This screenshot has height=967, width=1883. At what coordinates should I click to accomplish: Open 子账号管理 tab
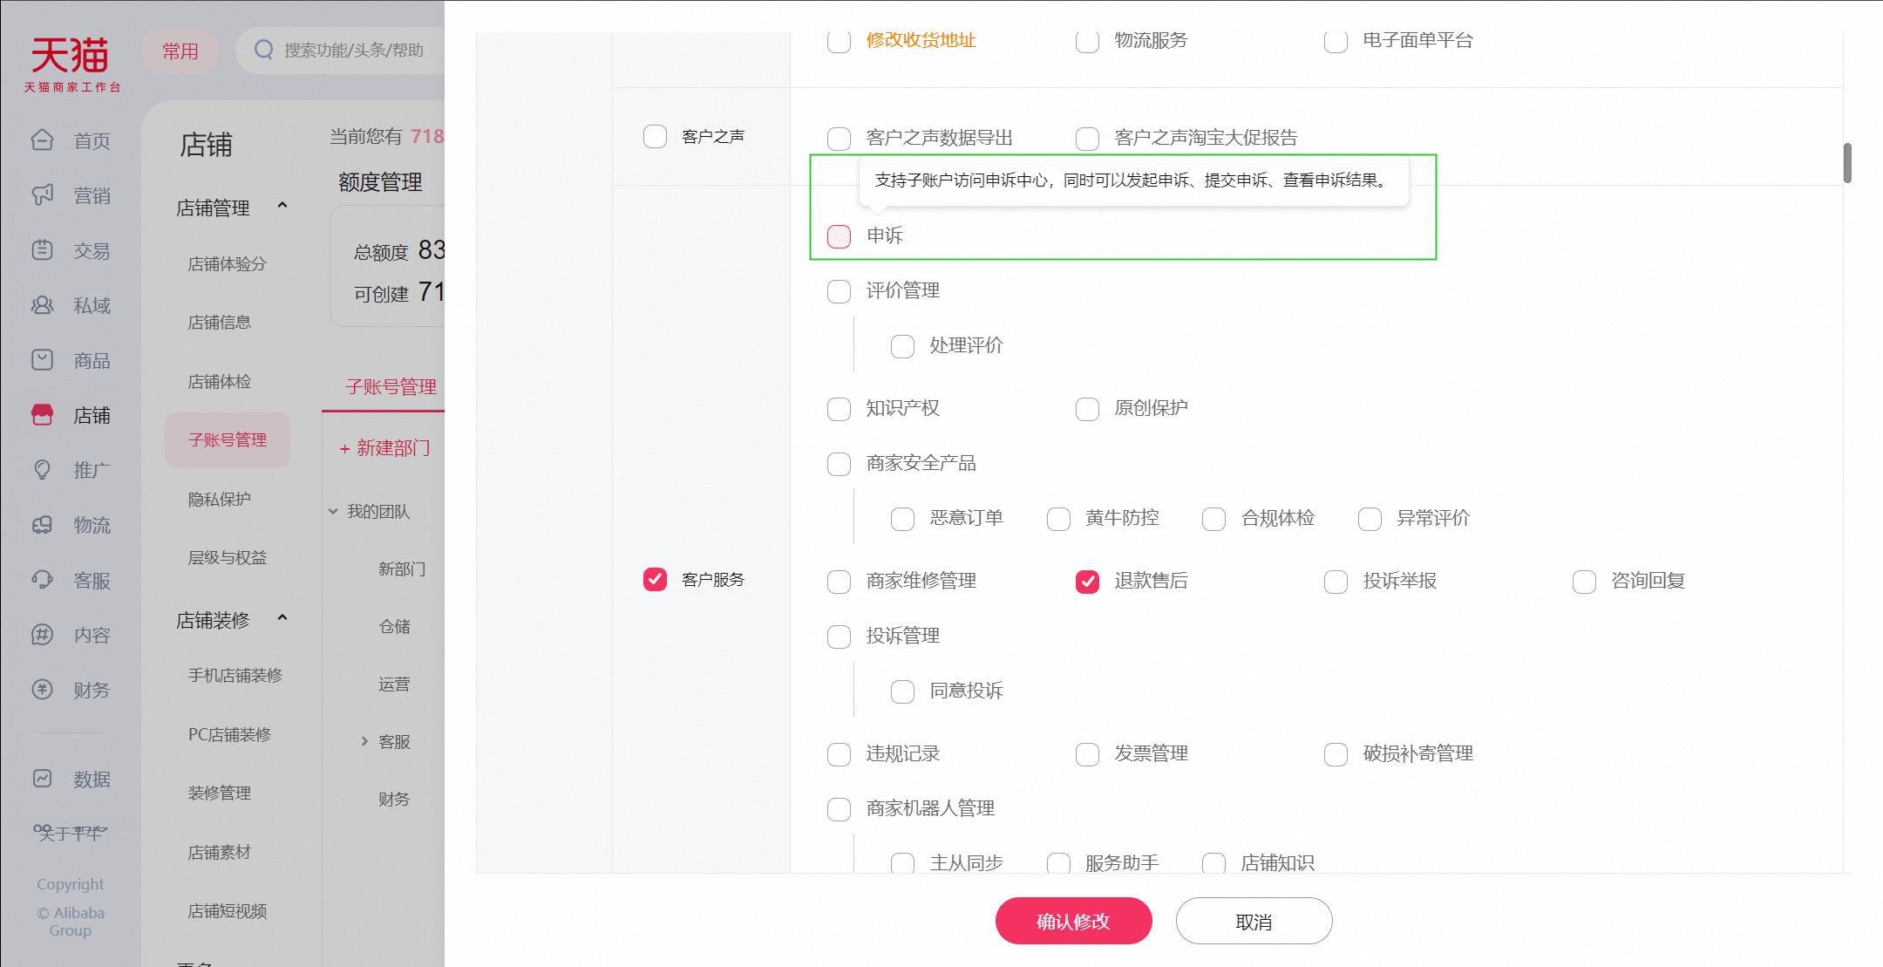[391, 386]
